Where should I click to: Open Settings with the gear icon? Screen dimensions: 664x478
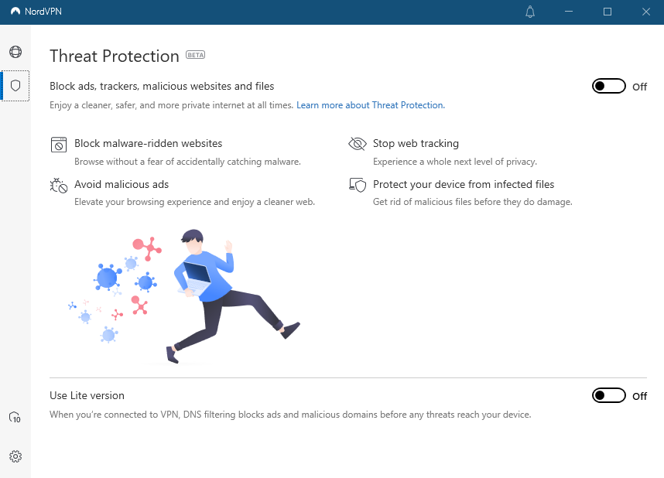tap(15, 456)
